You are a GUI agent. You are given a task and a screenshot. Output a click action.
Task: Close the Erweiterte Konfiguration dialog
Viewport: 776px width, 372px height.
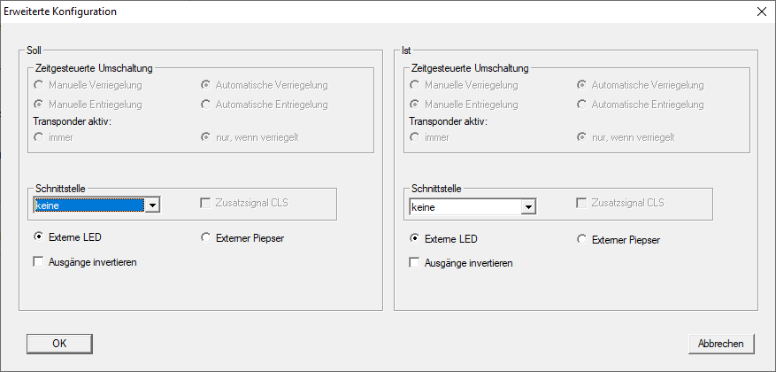(762, 12)
